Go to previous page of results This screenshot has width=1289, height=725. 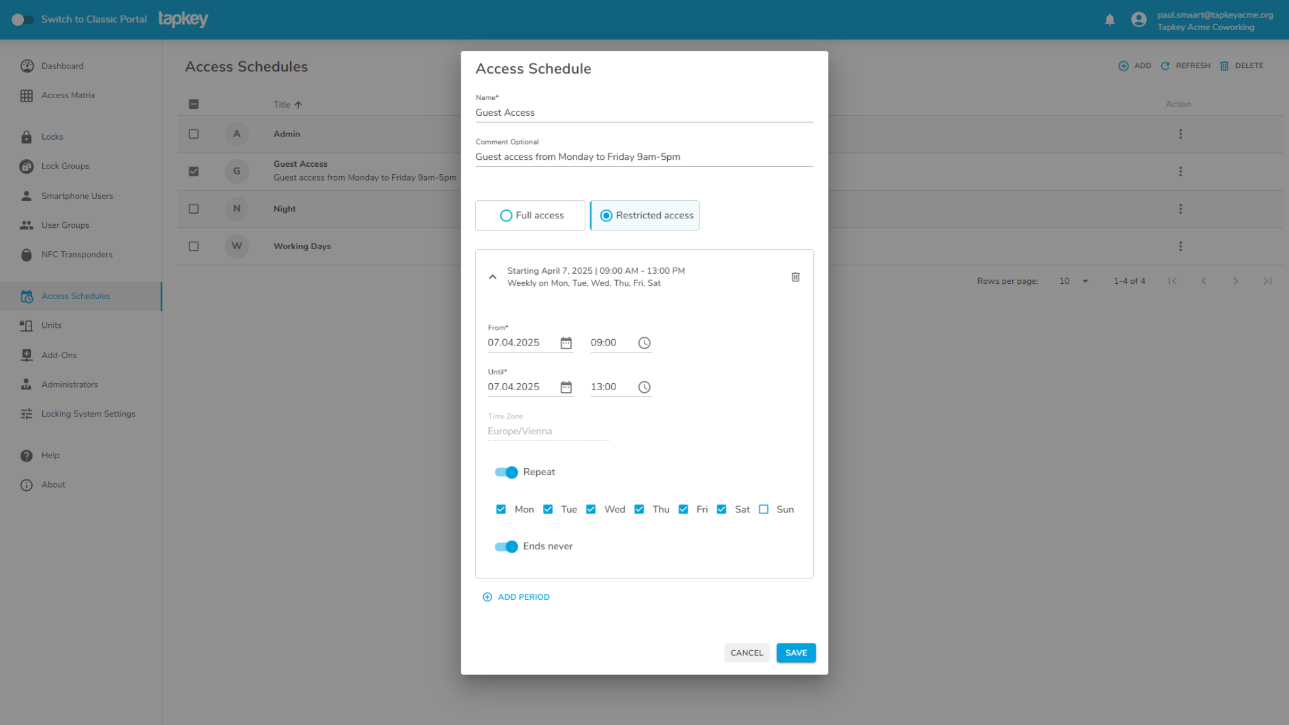coord(1203,281)
